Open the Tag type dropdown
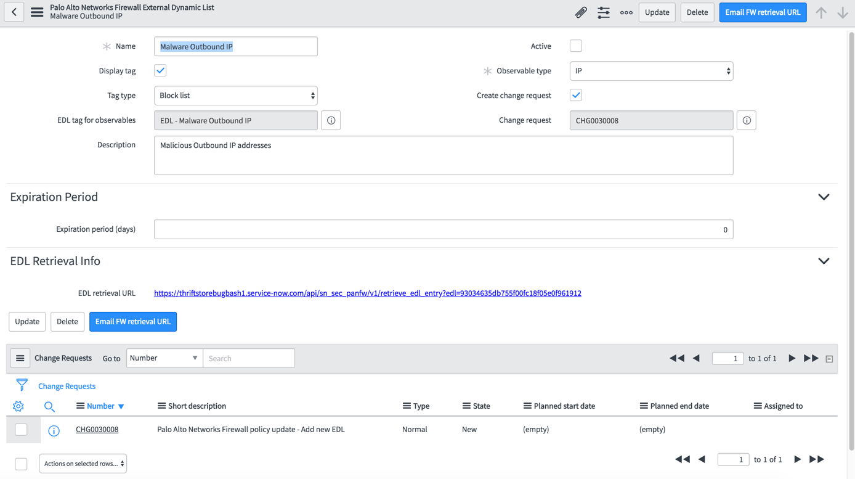This screenshot has height=479, width=855. (x=236, y=96)
